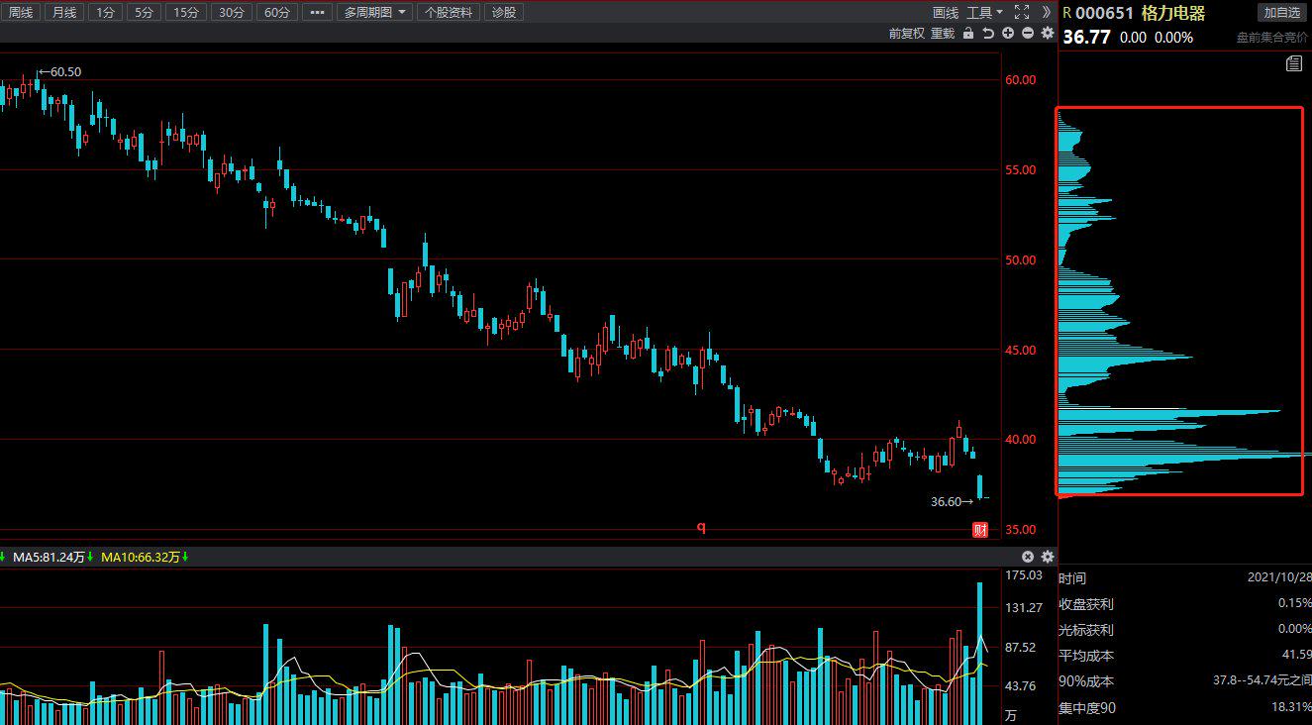
Task: Click the double chevron collapse arrow
Action: (x=1048, y=12)
